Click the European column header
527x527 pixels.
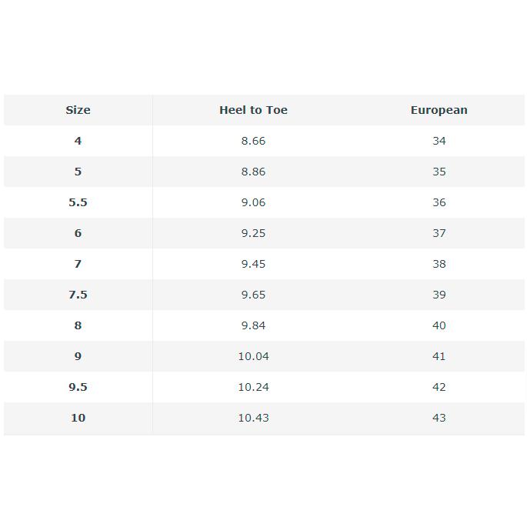point(439,110)
